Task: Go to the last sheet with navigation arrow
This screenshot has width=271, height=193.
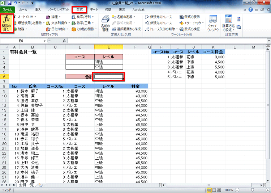Action: [14, 185]
